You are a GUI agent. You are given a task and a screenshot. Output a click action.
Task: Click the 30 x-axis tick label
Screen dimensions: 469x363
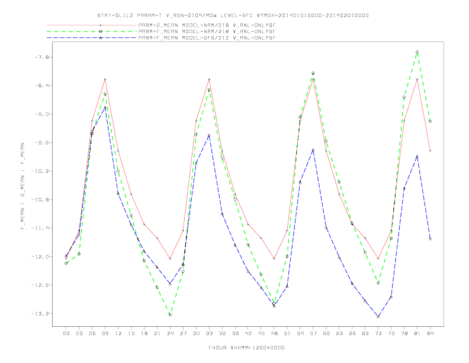[x=196, y=333]
